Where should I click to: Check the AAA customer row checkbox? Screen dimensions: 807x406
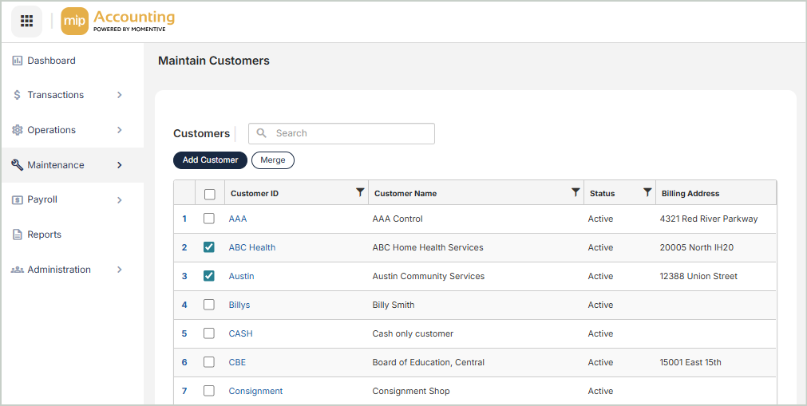(209, 219)
